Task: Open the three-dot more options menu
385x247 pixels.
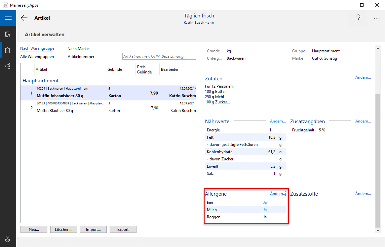Action: (377, 18)
